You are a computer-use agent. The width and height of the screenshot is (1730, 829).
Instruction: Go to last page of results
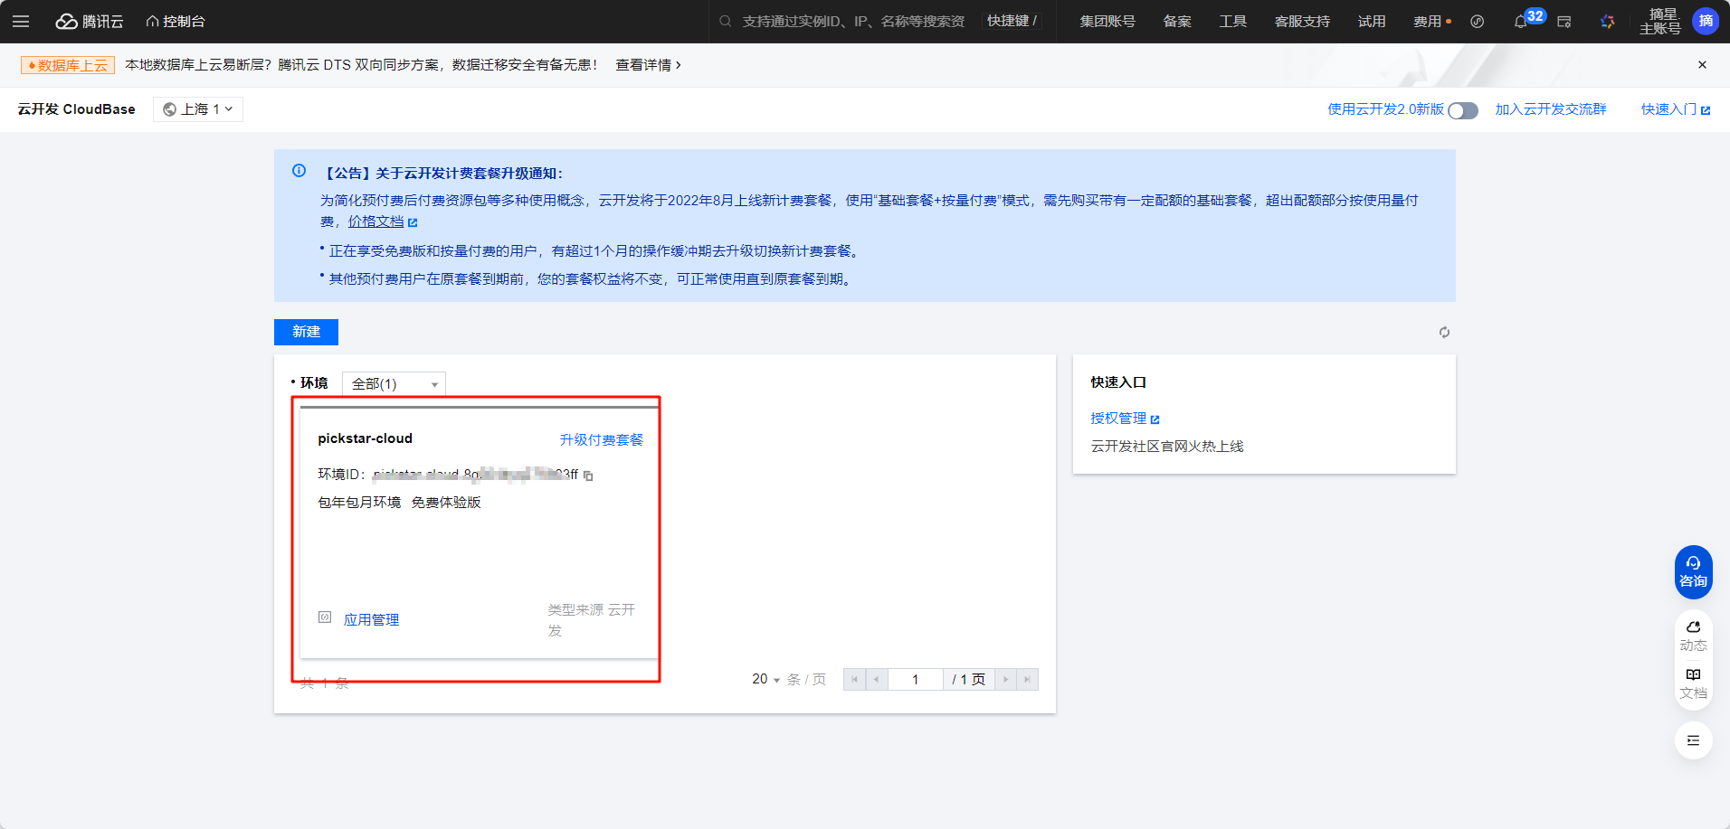coord(1027,679)
